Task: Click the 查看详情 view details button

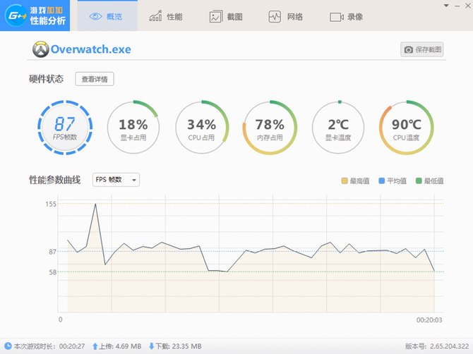Action: pos(95,79)
